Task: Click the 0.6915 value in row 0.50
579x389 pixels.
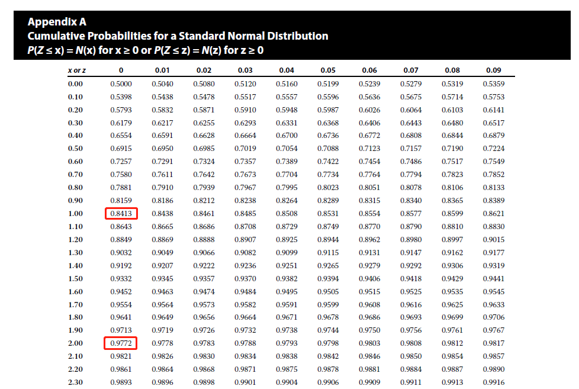Action: [121, 148]
